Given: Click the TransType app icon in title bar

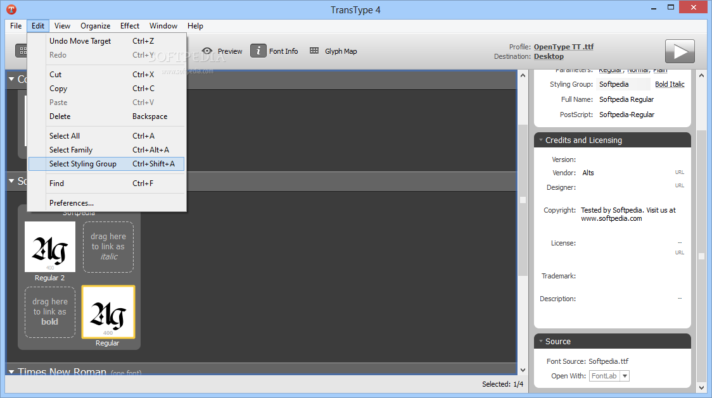Looking at the screenshot, I should [11, 9].
